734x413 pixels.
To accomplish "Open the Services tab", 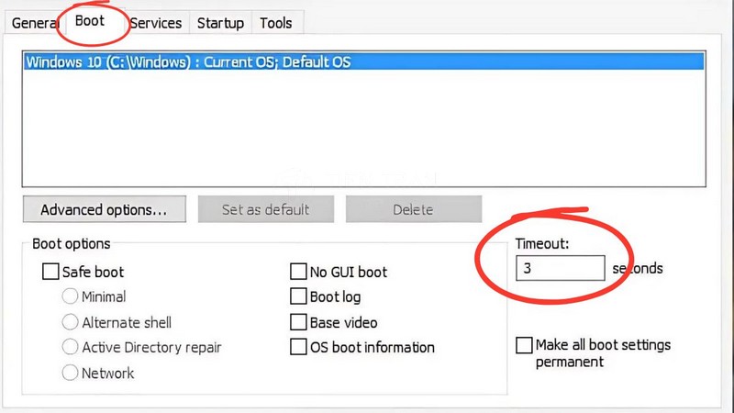I will 155,23.
